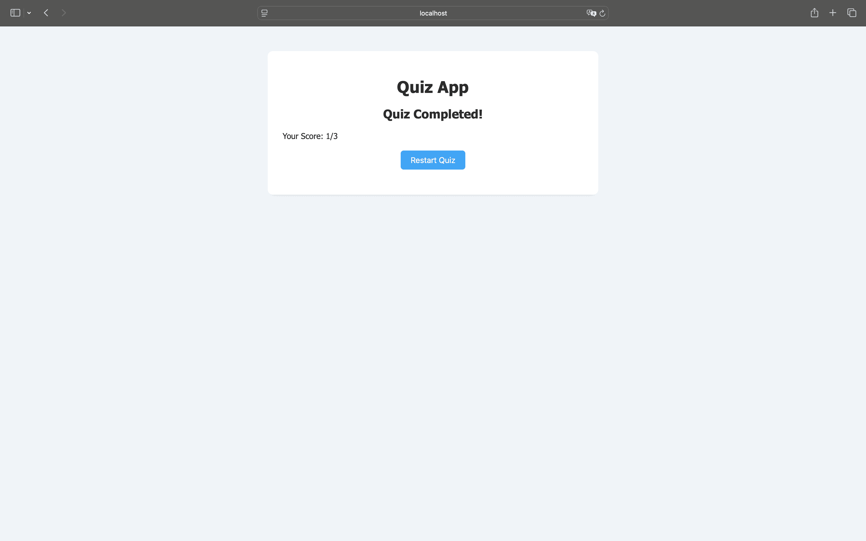866x541 pixels.
Task: Click the localhost address field
Action: click(433, 13)
